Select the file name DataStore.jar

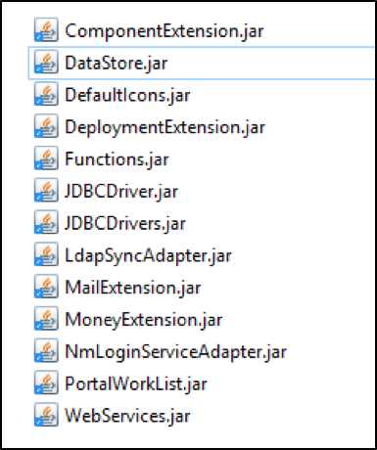pyautogui.click(x=116, y=64)
